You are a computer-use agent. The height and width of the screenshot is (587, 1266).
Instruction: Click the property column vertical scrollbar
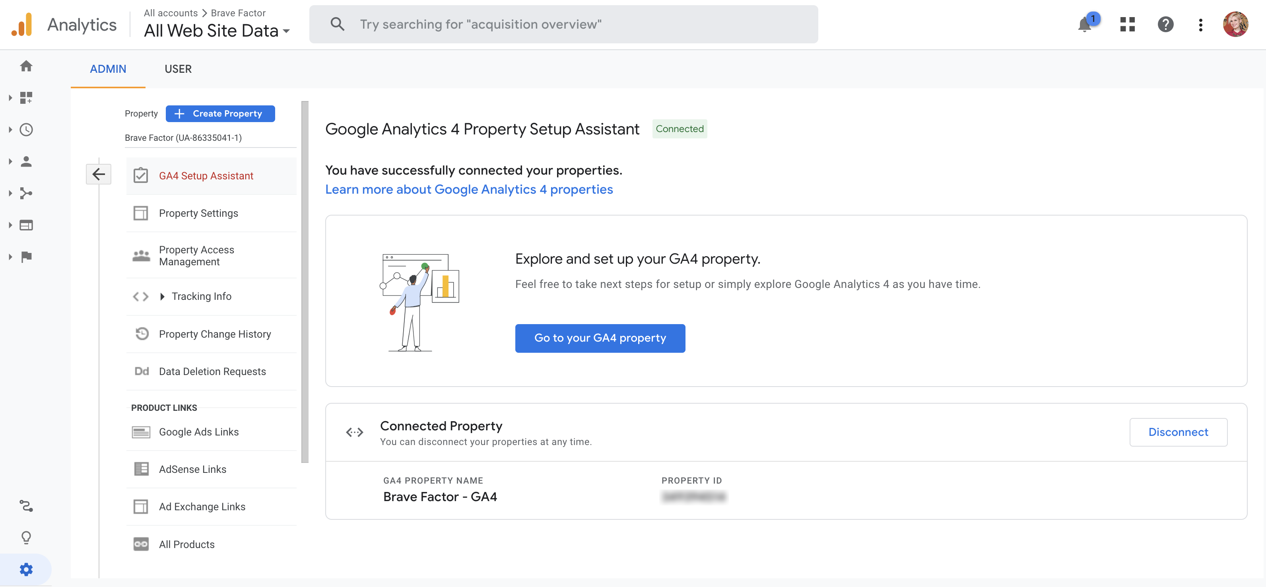[305, 282]
